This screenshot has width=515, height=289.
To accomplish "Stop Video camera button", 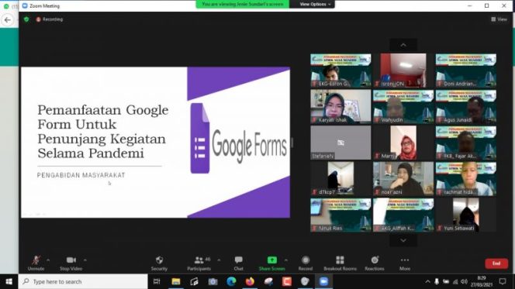I will coord(71,263).
